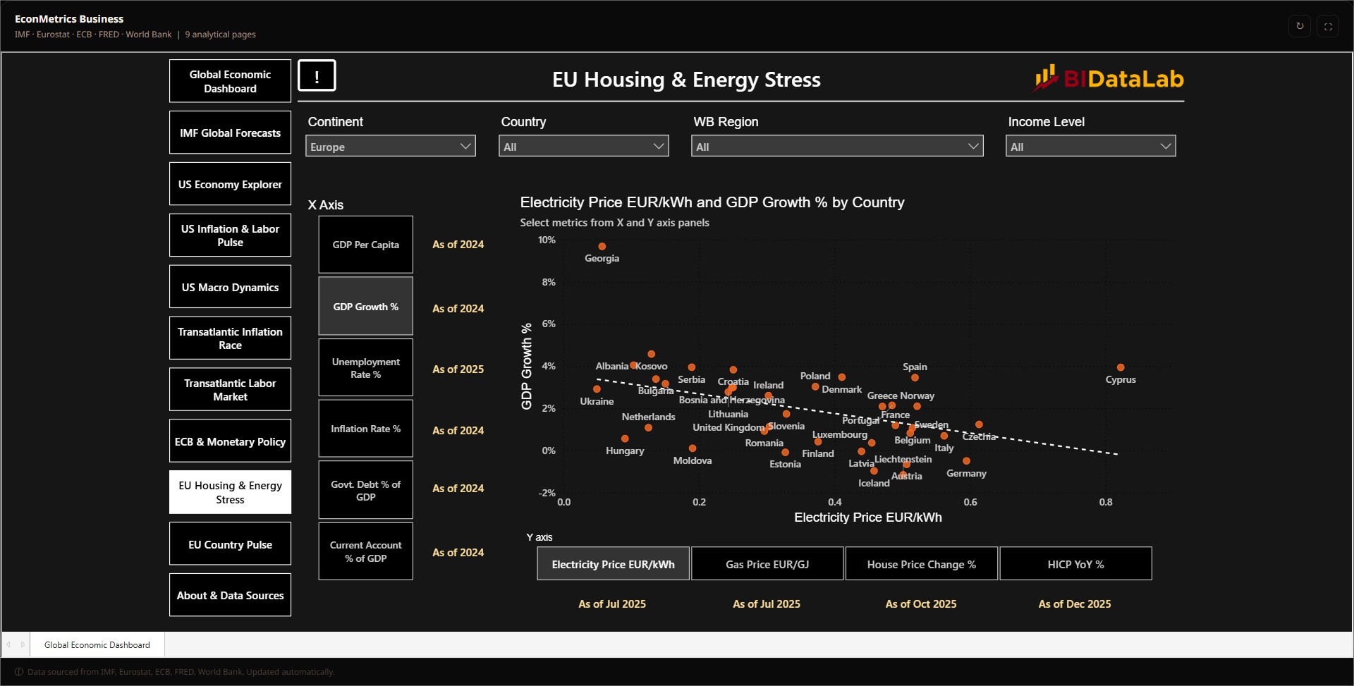Click the BIDataLab logo
1354x686 pixels.
point(1109,78)
